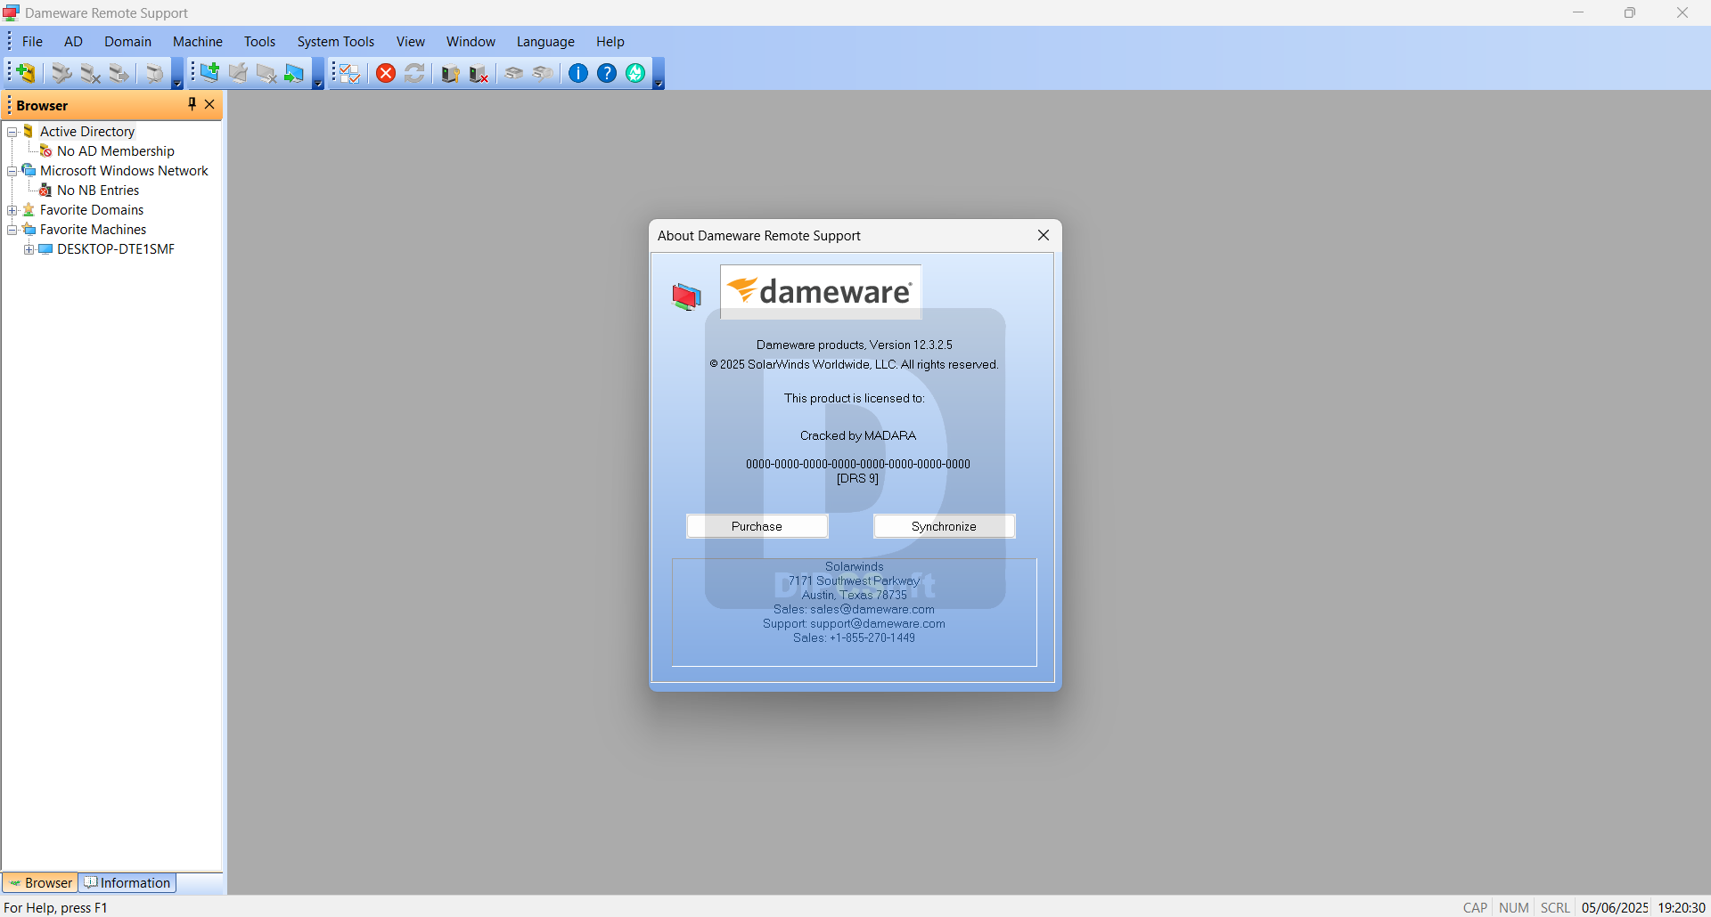
Task: Click the Add Domain toolbar icon
Action: (x=26, y=73)
